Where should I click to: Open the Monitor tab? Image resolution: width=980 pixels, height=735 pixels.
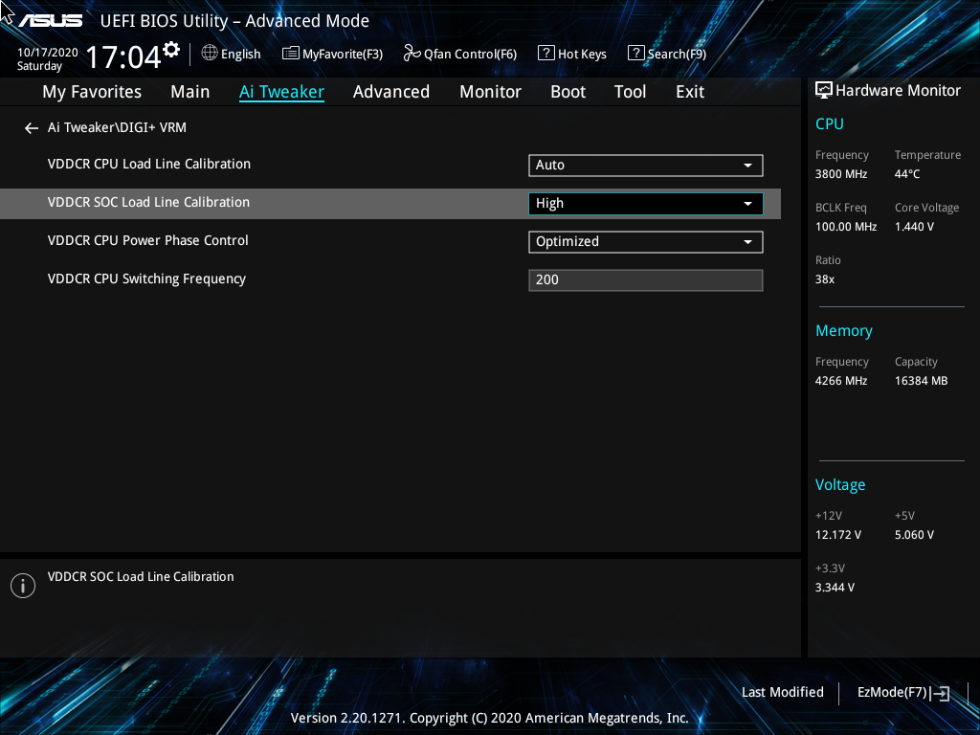[491, 92]
